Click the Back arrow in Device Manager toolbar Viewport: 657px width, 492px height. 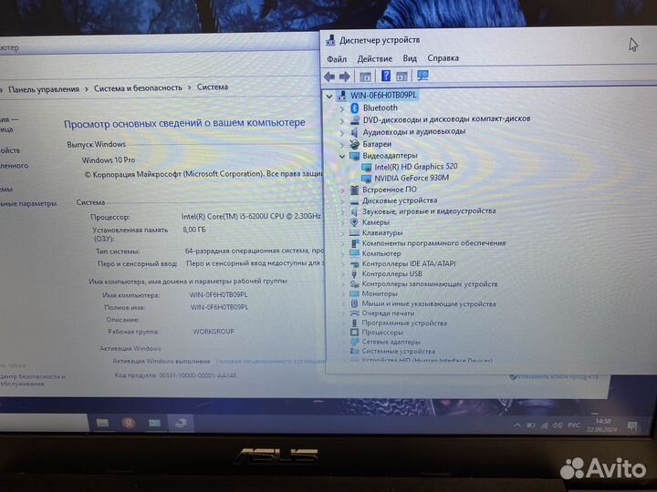tap(329, 77)
